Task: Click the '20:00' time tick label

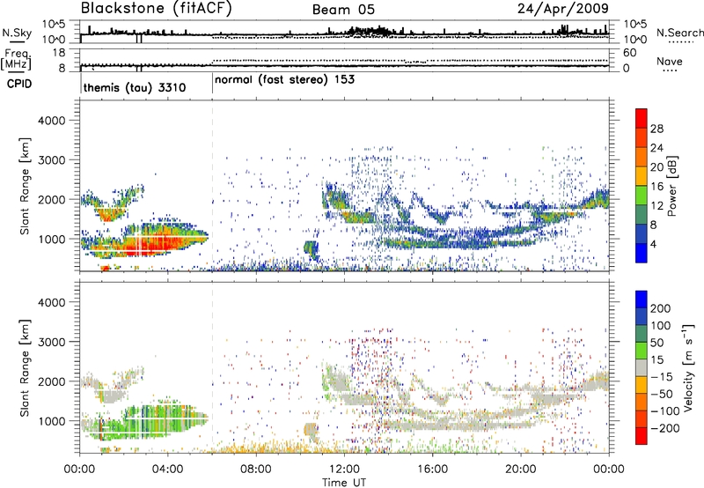Action: point(521,470)
